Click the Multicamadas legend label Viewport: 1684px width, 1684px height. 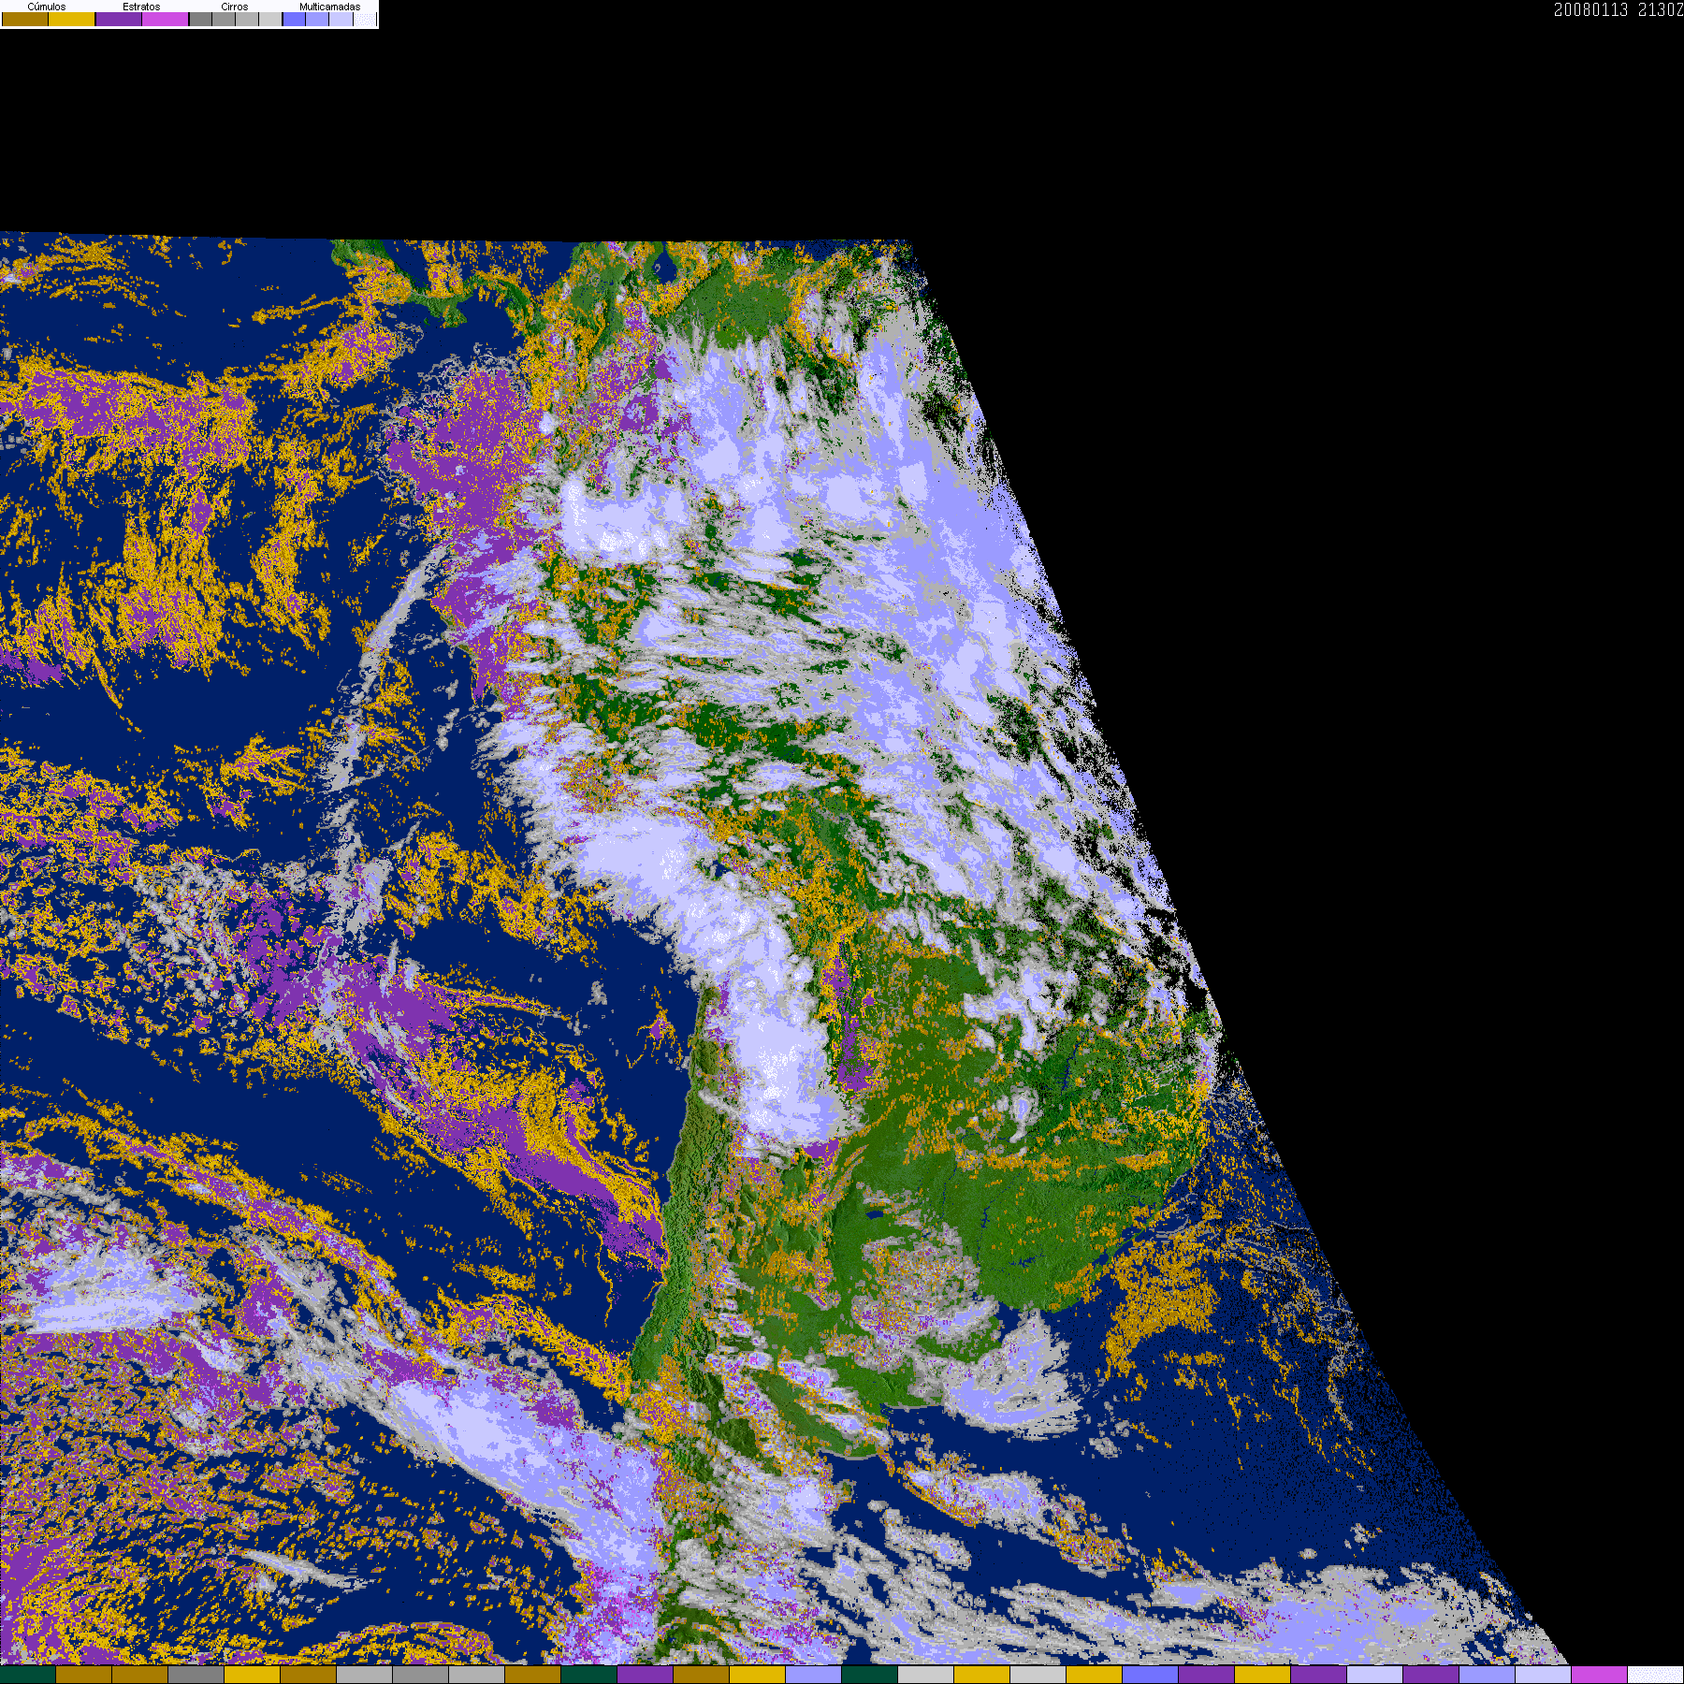click(x=330, y=7)
